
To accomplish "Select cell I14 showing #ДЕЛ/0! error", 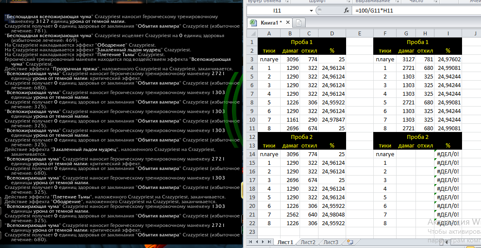I will pos(448,154).
